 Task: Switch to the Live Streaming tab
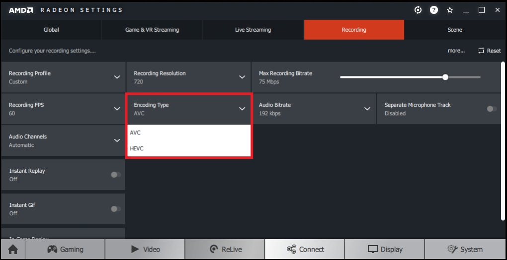coord(253,30)
